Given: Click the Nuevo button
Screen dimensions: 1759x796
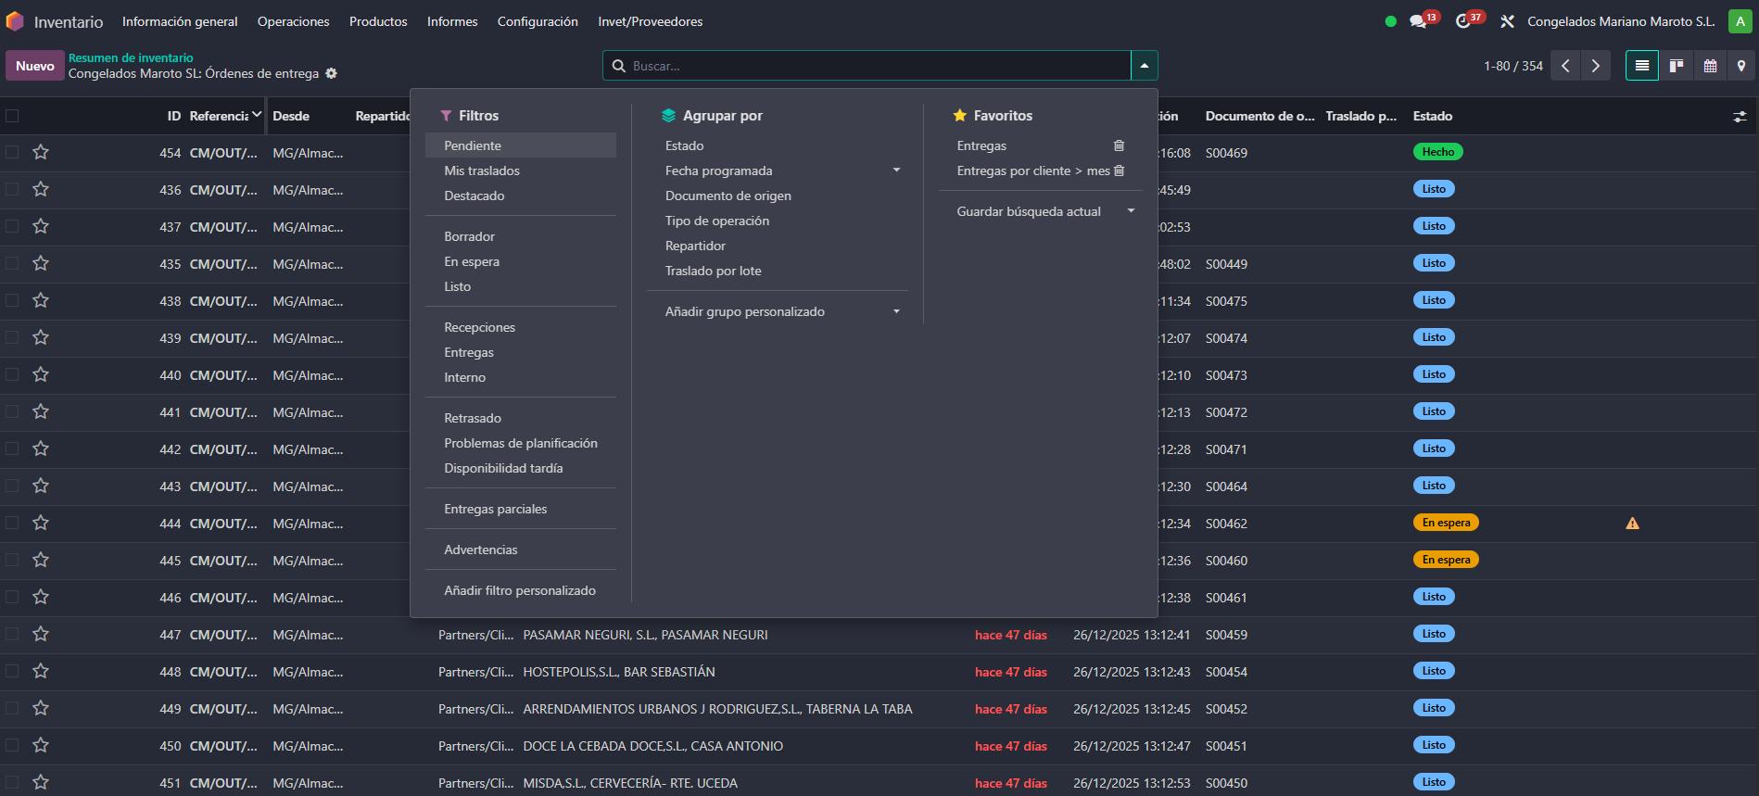Looking at the screenshot, I should [x=34, y=66].
